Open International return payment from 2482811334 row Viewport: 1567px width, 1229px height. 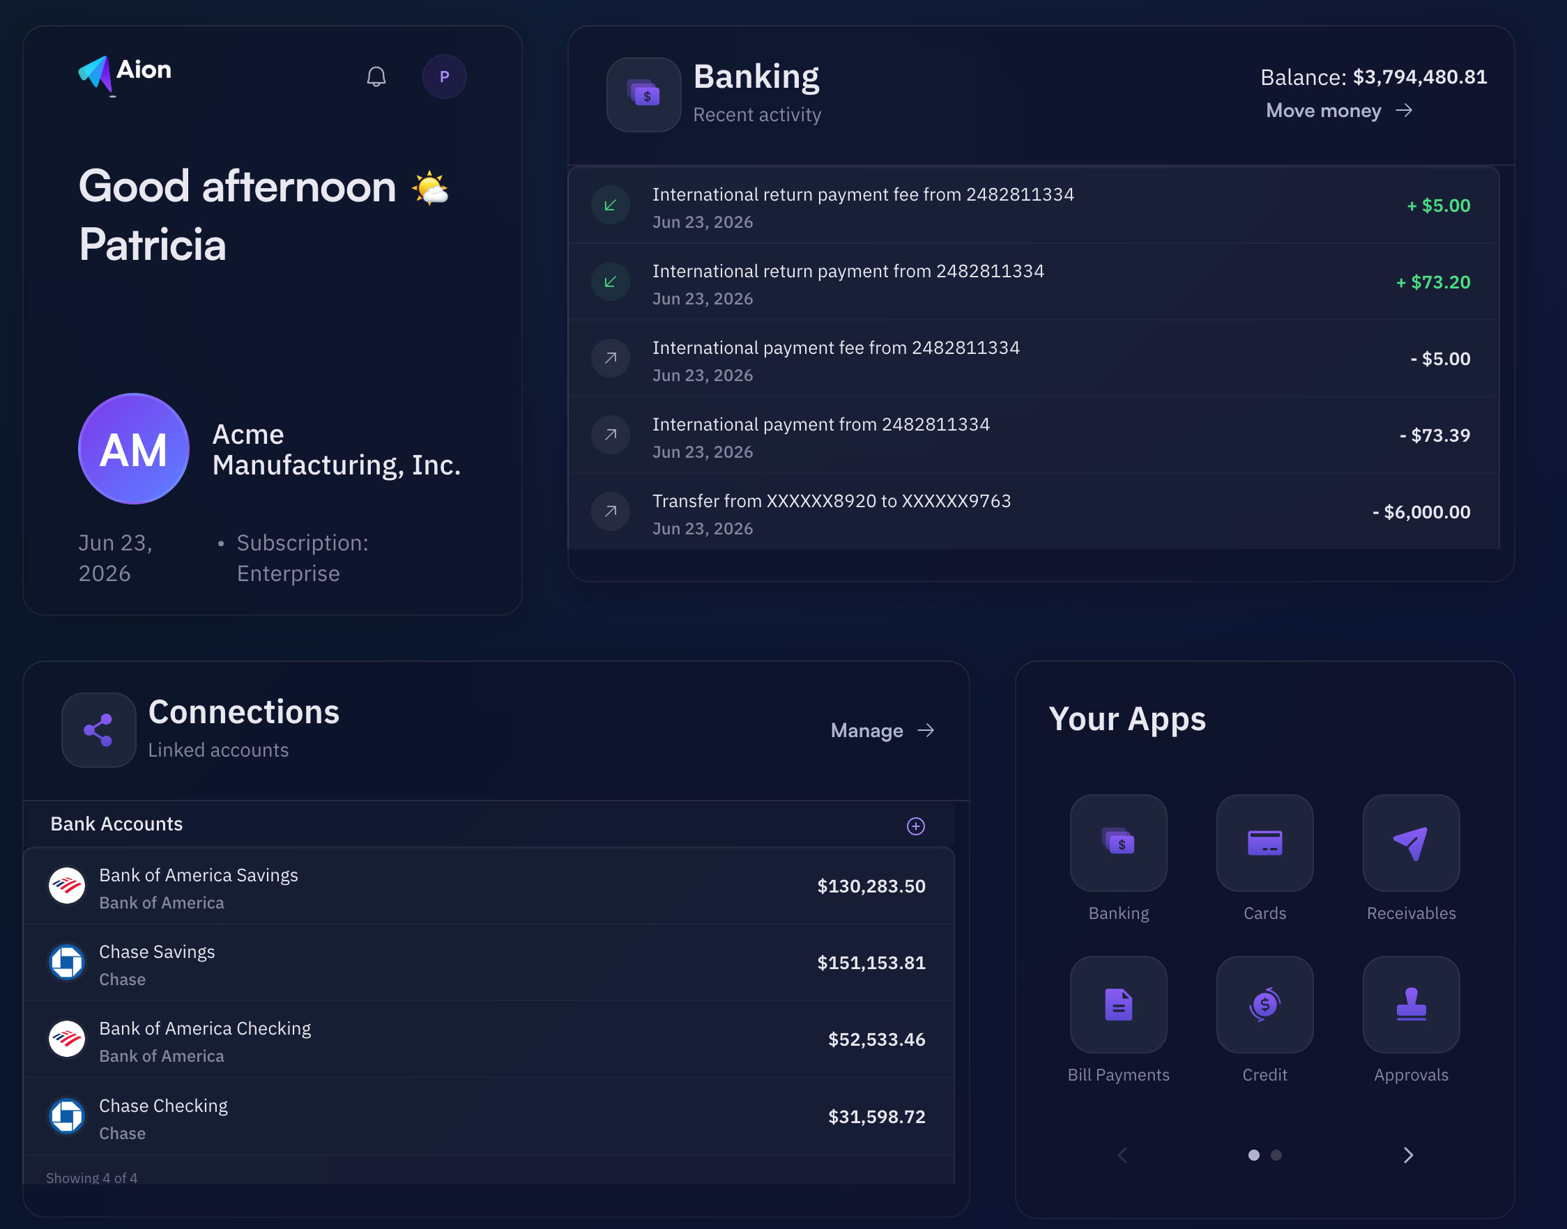tap(1034, 282)
